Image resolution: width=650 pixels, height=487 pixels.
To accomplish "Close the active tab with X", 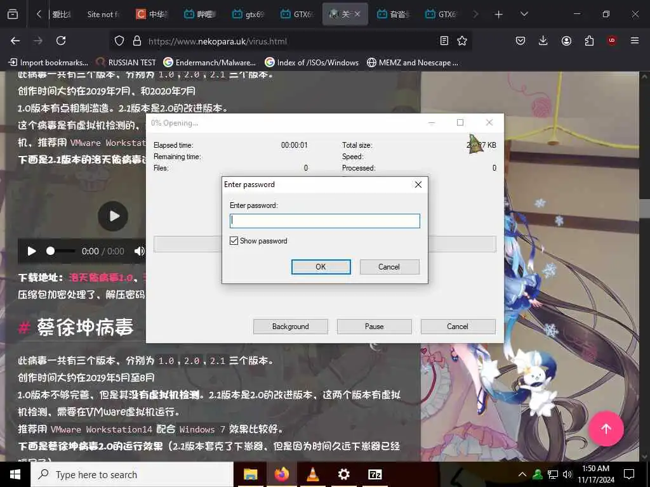I will [x=357, y=14].
